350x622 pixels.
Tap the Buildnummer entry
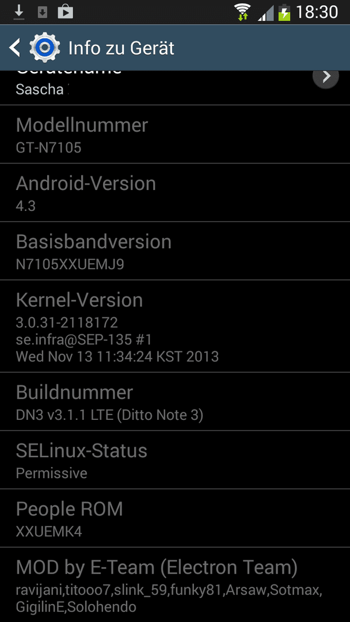point(175,402)
